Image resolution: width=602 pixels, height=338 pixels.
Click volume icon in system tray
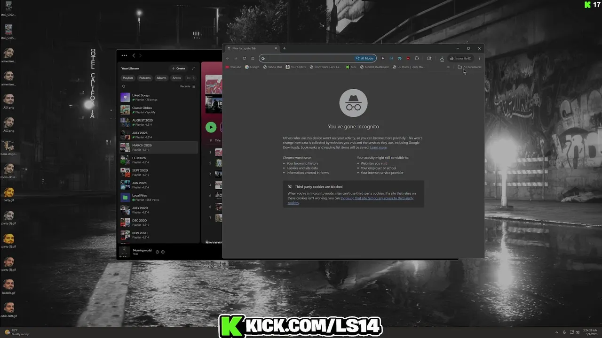click(x=577, y=332)
